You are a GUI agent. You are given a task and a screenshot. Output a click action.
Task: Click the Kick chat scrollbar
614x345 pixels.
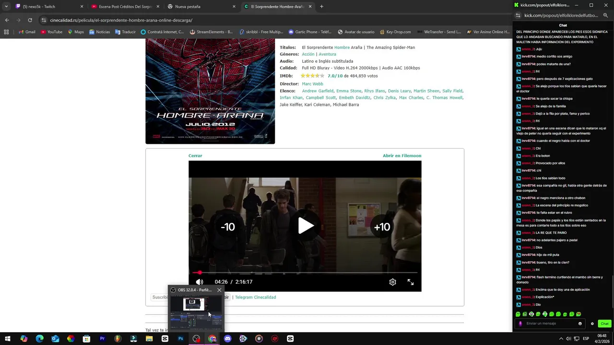(612, 291)
